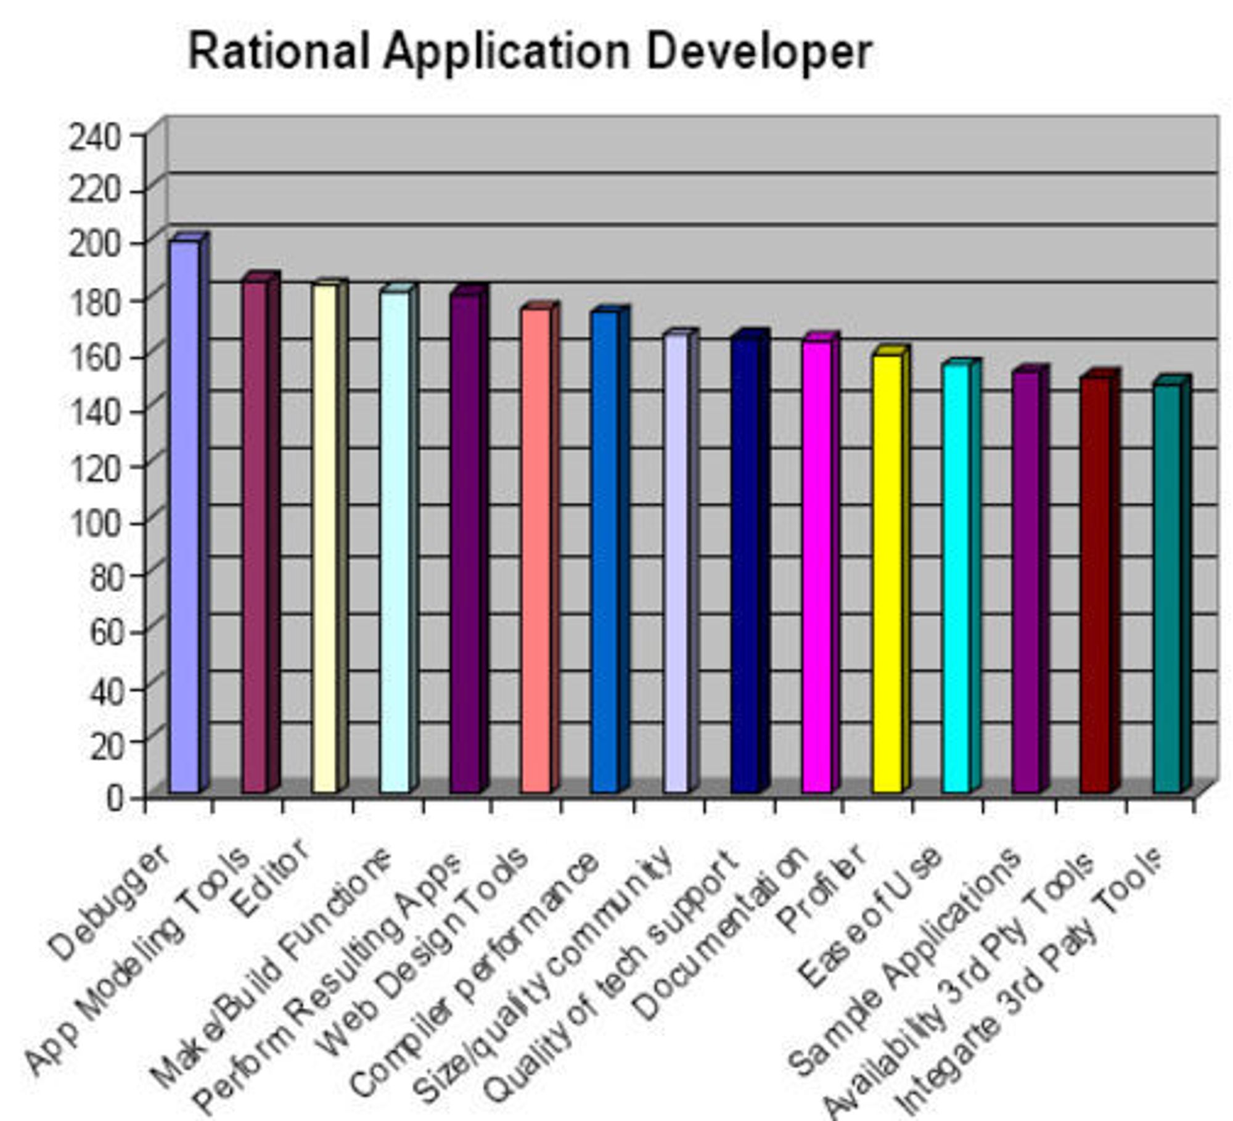Select the cream-colored Editor bar
This screenshot has width=1233, height=1121.
329,536
